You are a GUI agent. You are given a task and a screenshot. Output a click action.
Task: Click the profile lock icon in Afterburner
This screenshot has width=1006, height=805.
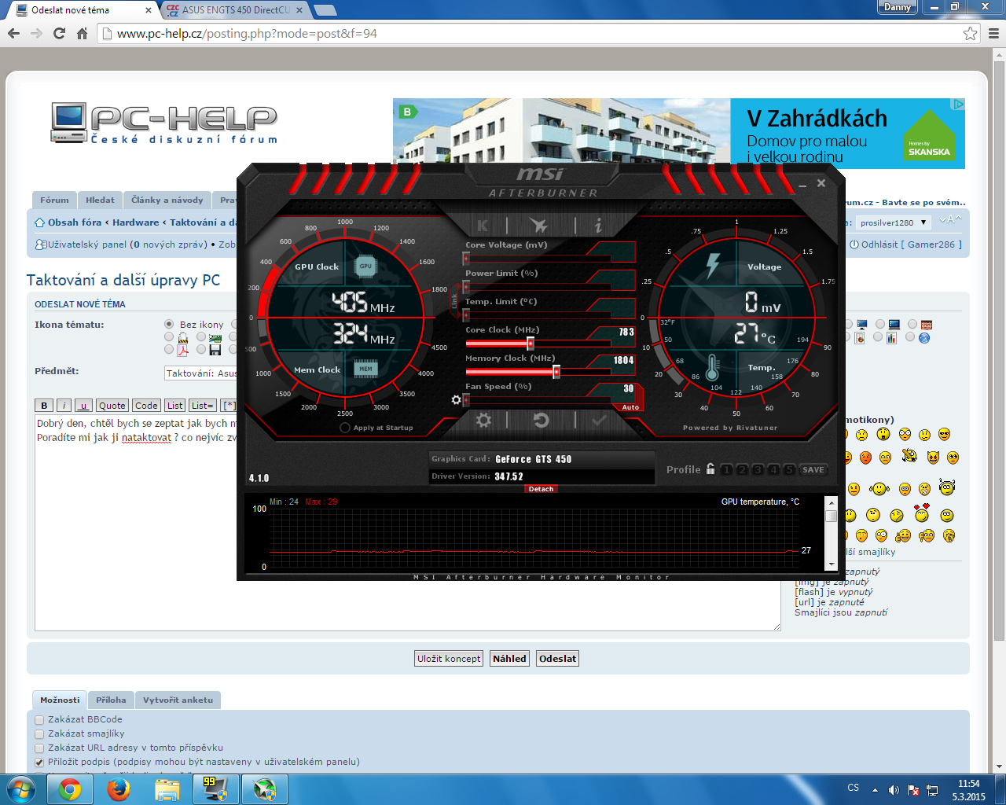(x=710, y=469)
